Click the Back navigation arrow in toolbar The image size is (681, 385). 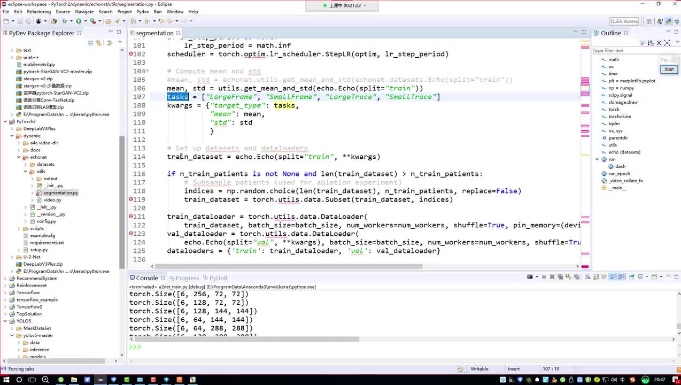[x=170, y=21]
